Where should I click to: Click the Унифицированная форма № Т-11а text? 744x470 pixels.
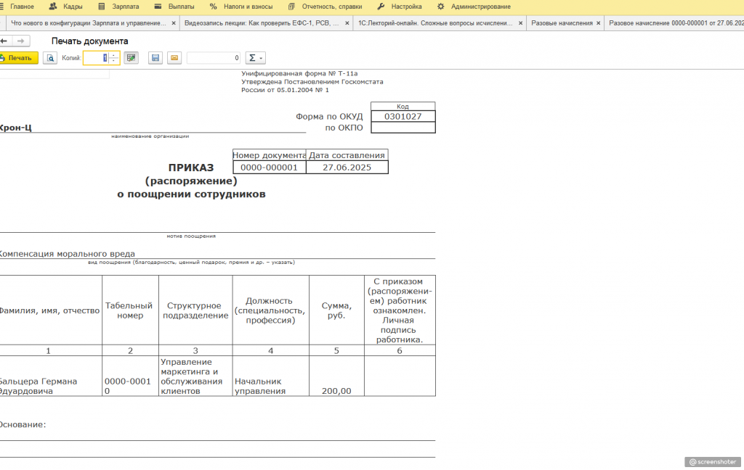click(x=299, y=73)
